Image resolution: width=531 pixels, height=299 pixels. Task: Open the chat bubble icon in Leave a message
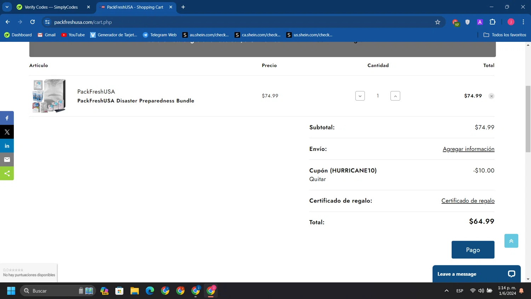[x=511, y=274]
